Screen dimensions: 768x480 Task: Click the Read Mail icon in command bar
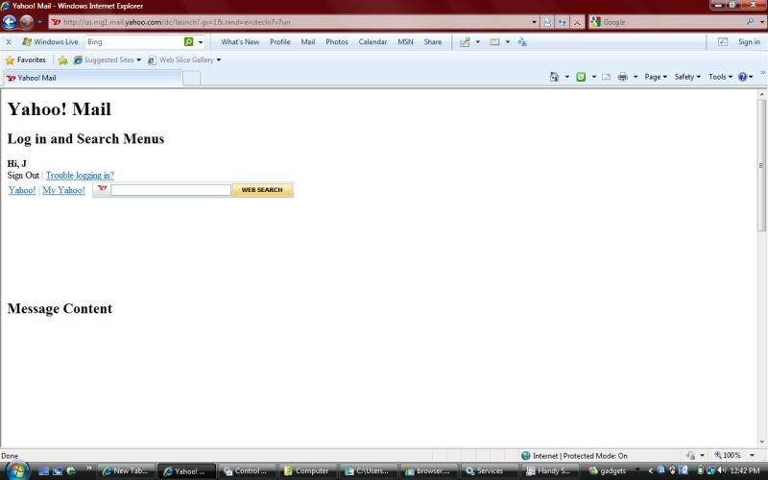607,77
